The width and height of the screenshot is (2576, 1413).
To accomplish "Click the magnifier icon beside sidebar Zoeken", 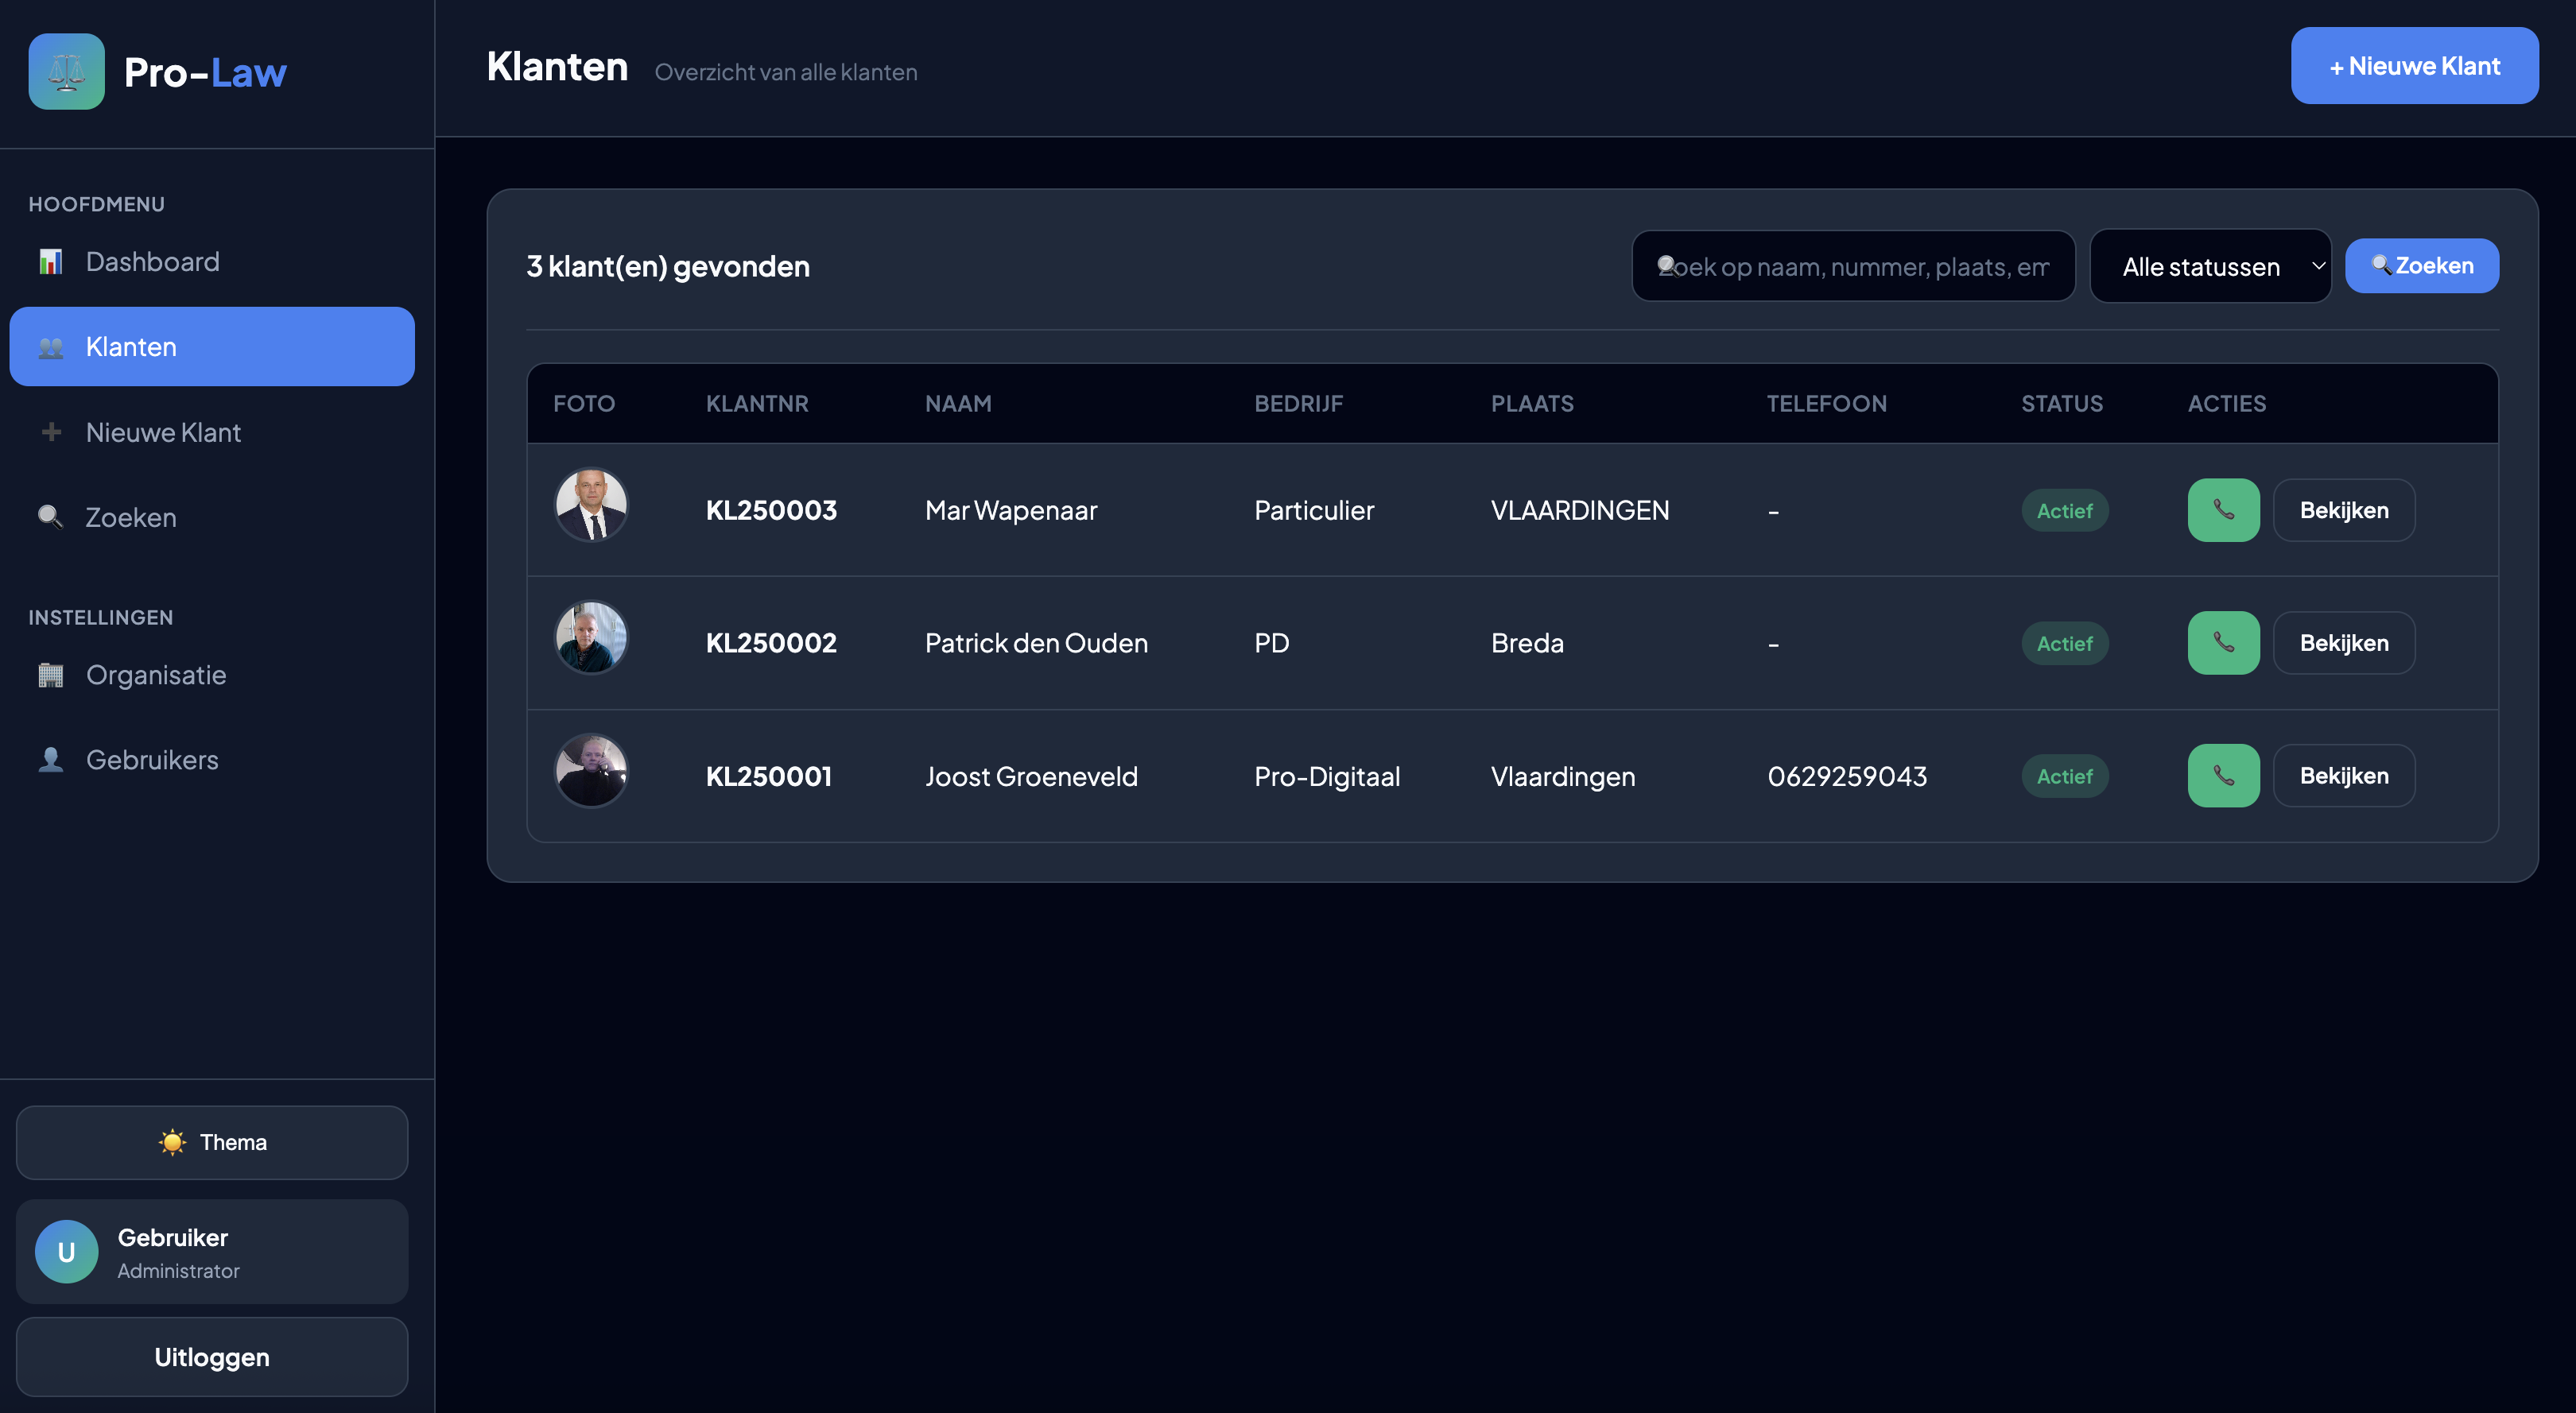I will point(50,517).
